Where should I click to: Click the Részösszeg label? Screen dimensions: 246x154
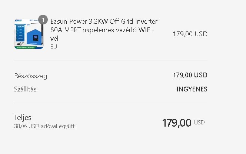coord(30,76)
